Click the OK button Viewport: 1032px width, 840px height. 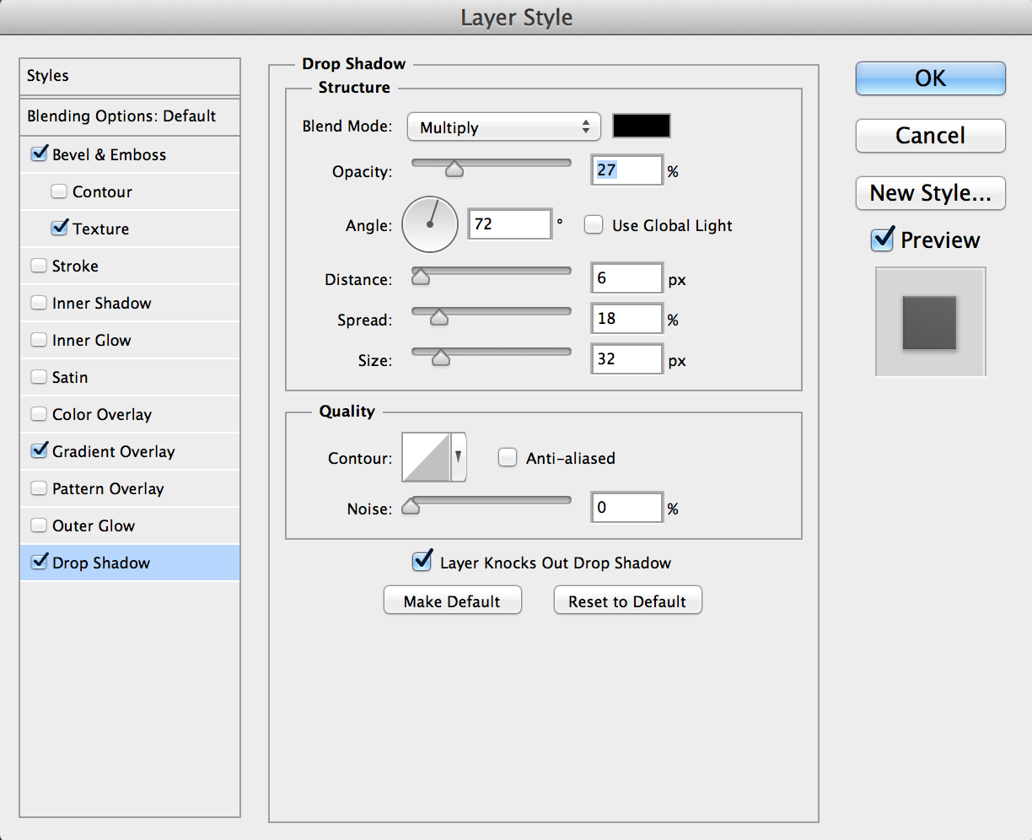930,78
